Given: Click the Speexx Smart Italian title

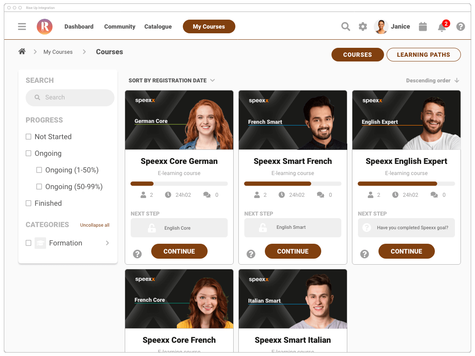Looking at the screenshot, I should [293, 340].
